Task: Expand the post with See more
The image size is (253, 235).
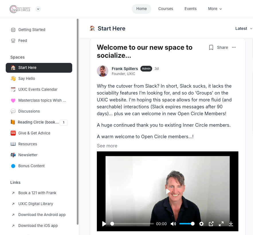Action: tap(107, 146)
